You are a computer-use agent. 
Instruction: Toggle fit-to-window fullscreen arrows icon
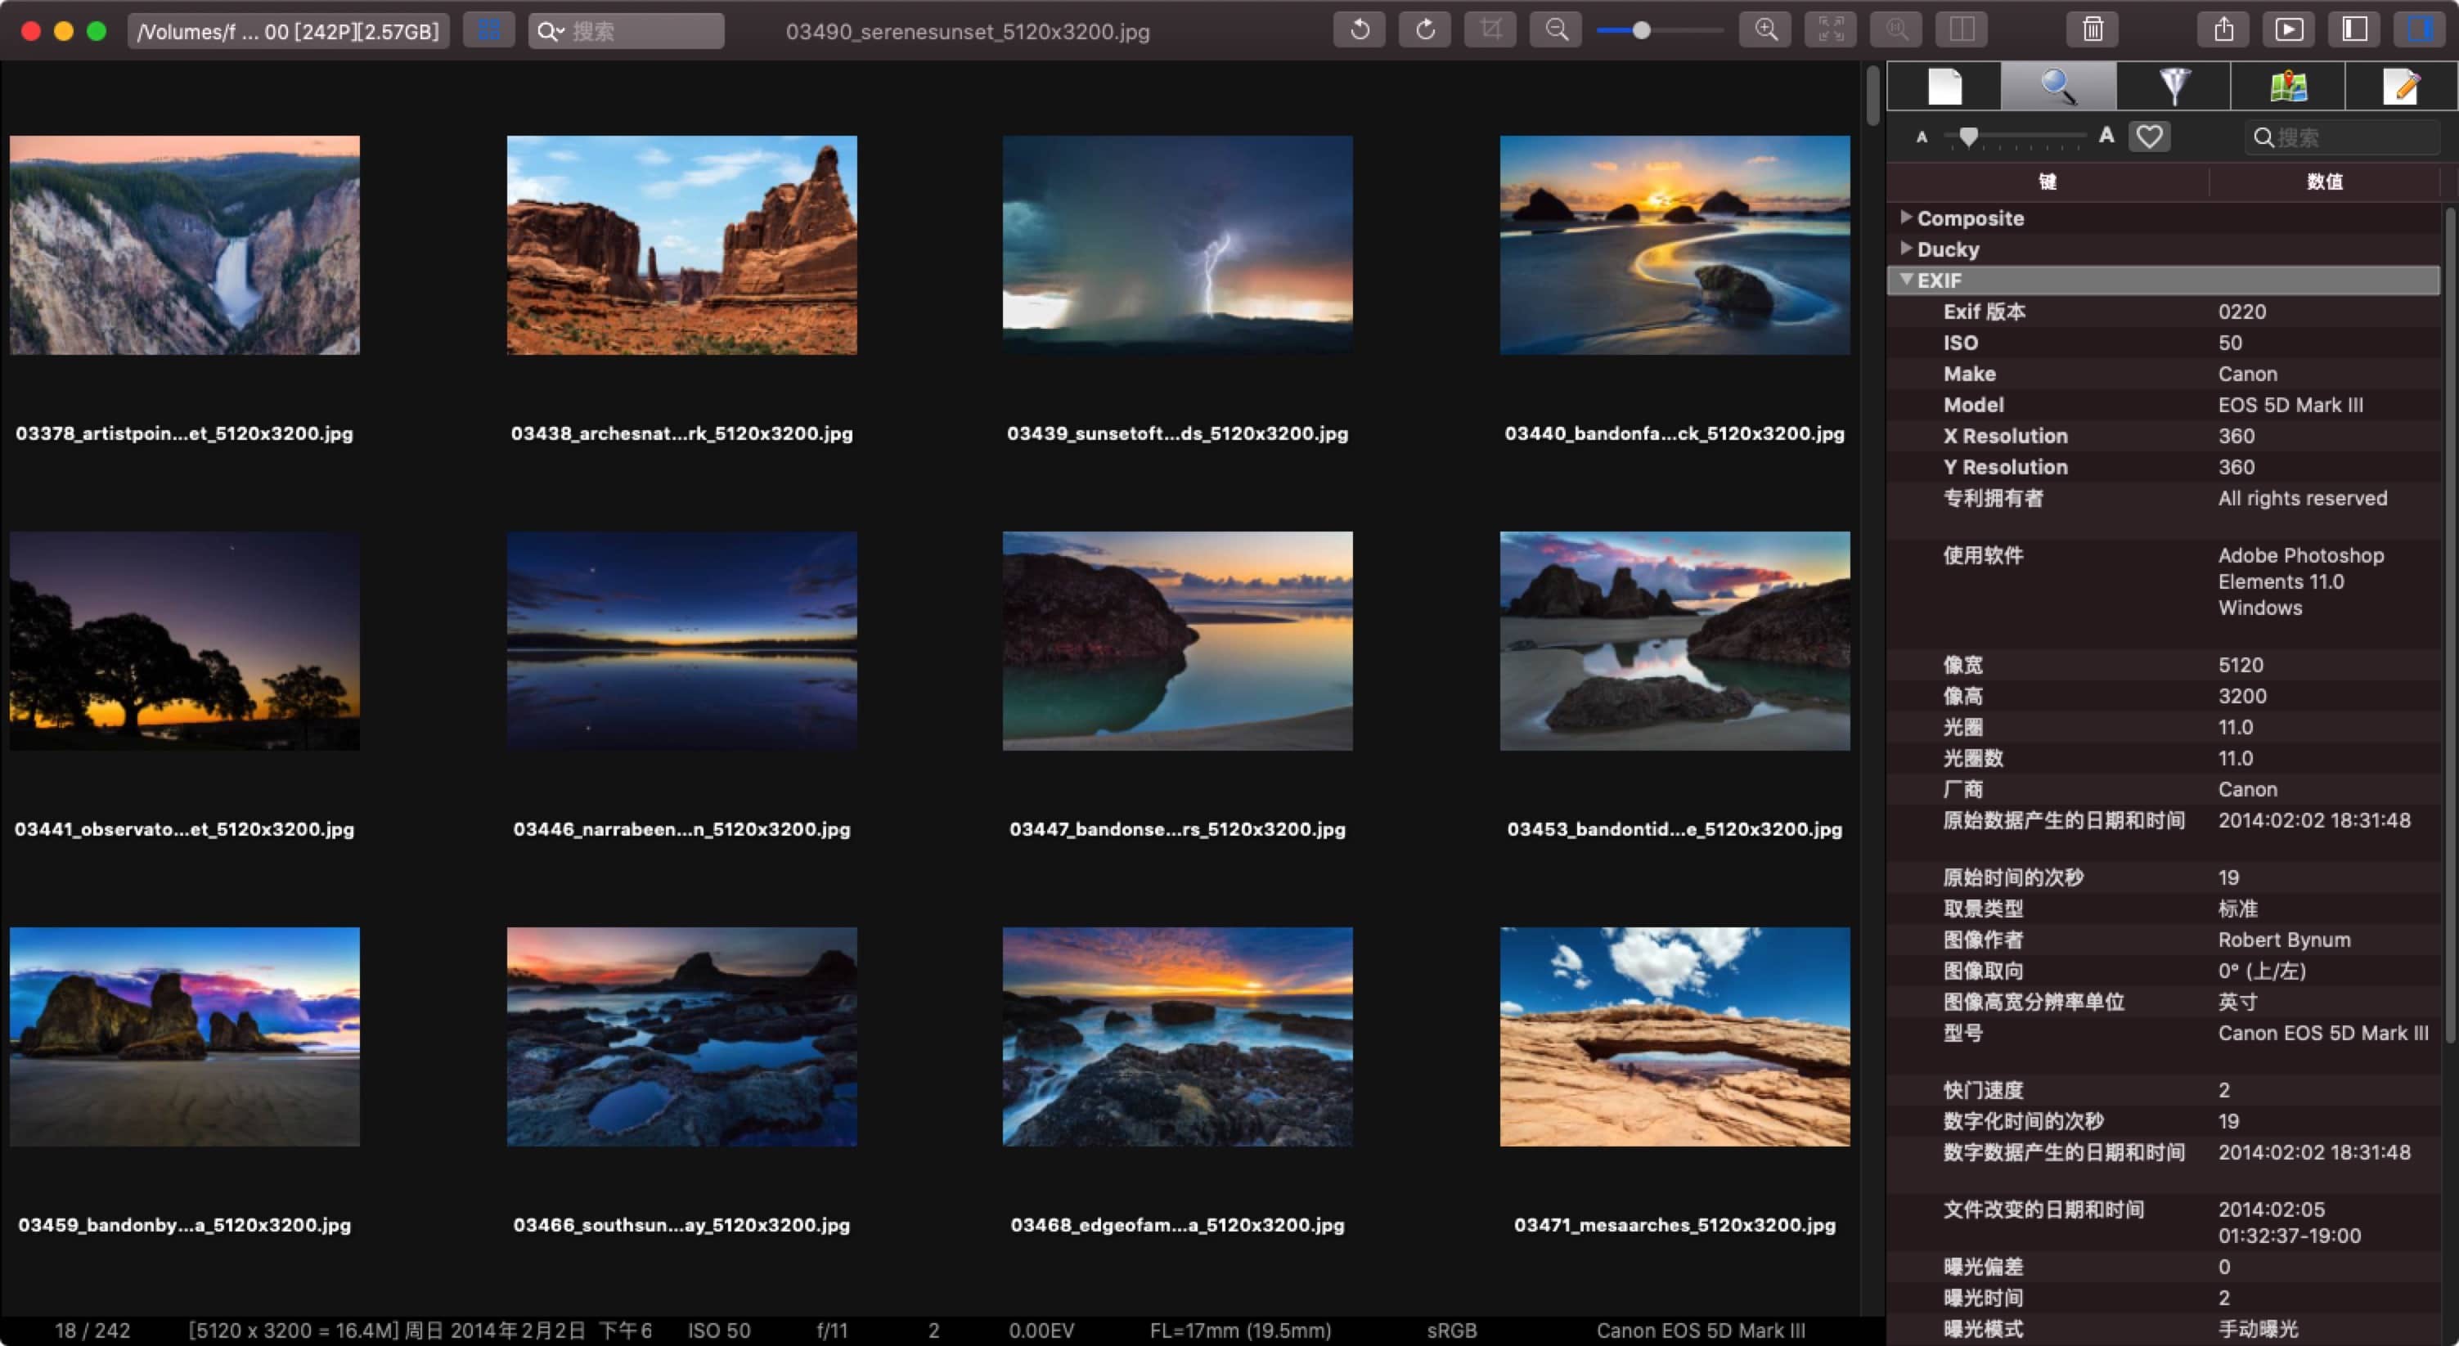[1831, 30]
